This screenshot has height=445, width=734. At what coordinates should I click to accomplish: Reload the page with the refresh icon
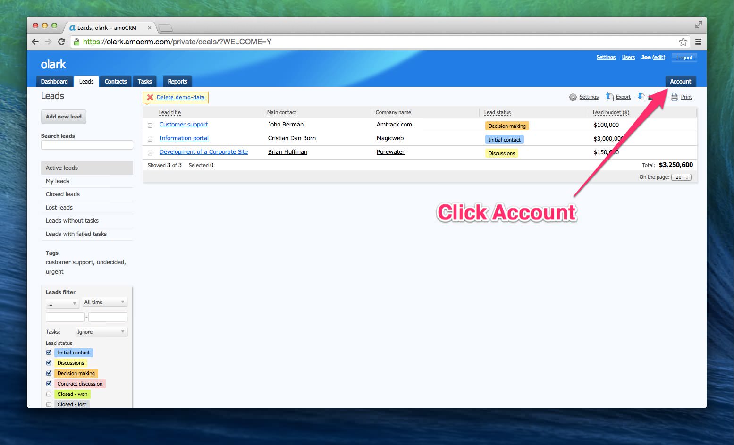(x=61, y=42)
